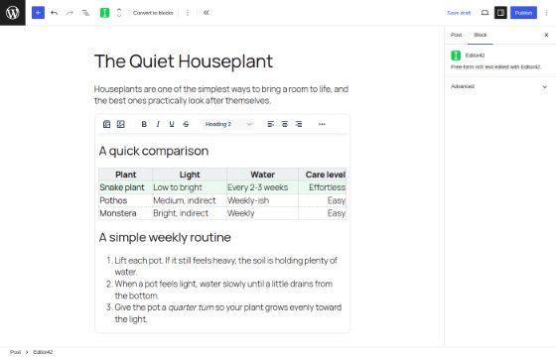Move block up or down with arrows

(x=119, y=13)
